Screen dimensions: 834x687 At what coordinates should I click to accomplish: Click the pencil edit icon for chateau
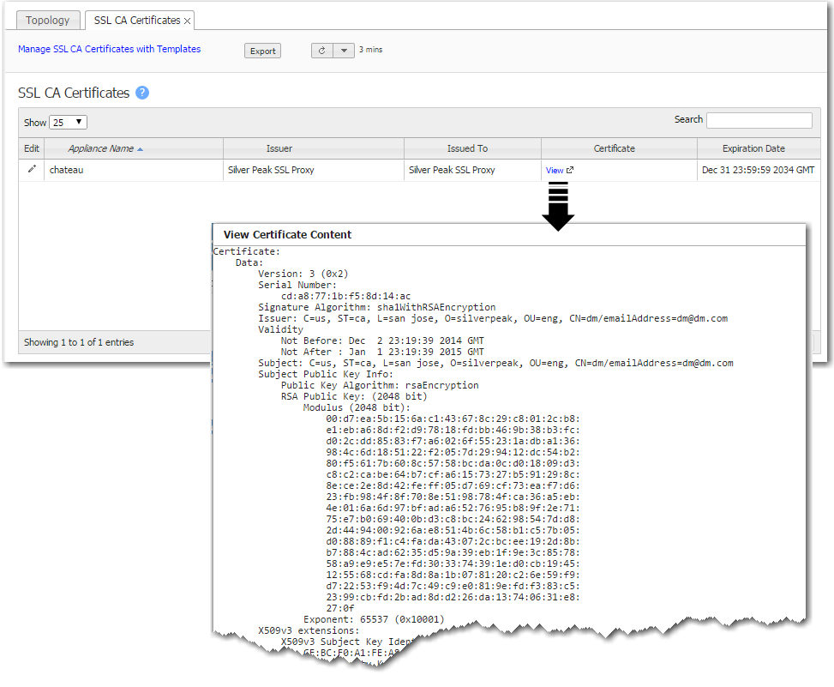pyautogui.click(x=32, y=169)
